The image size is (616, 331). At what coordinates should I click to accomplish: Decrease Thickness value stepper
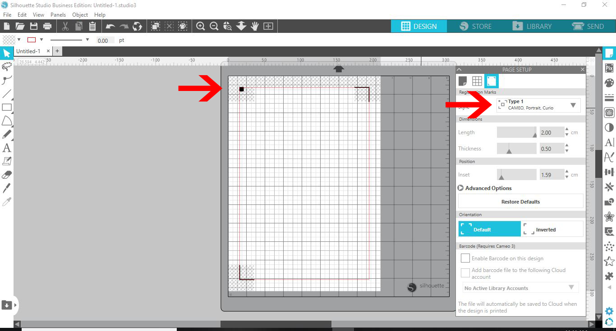[x=567, y=151]
